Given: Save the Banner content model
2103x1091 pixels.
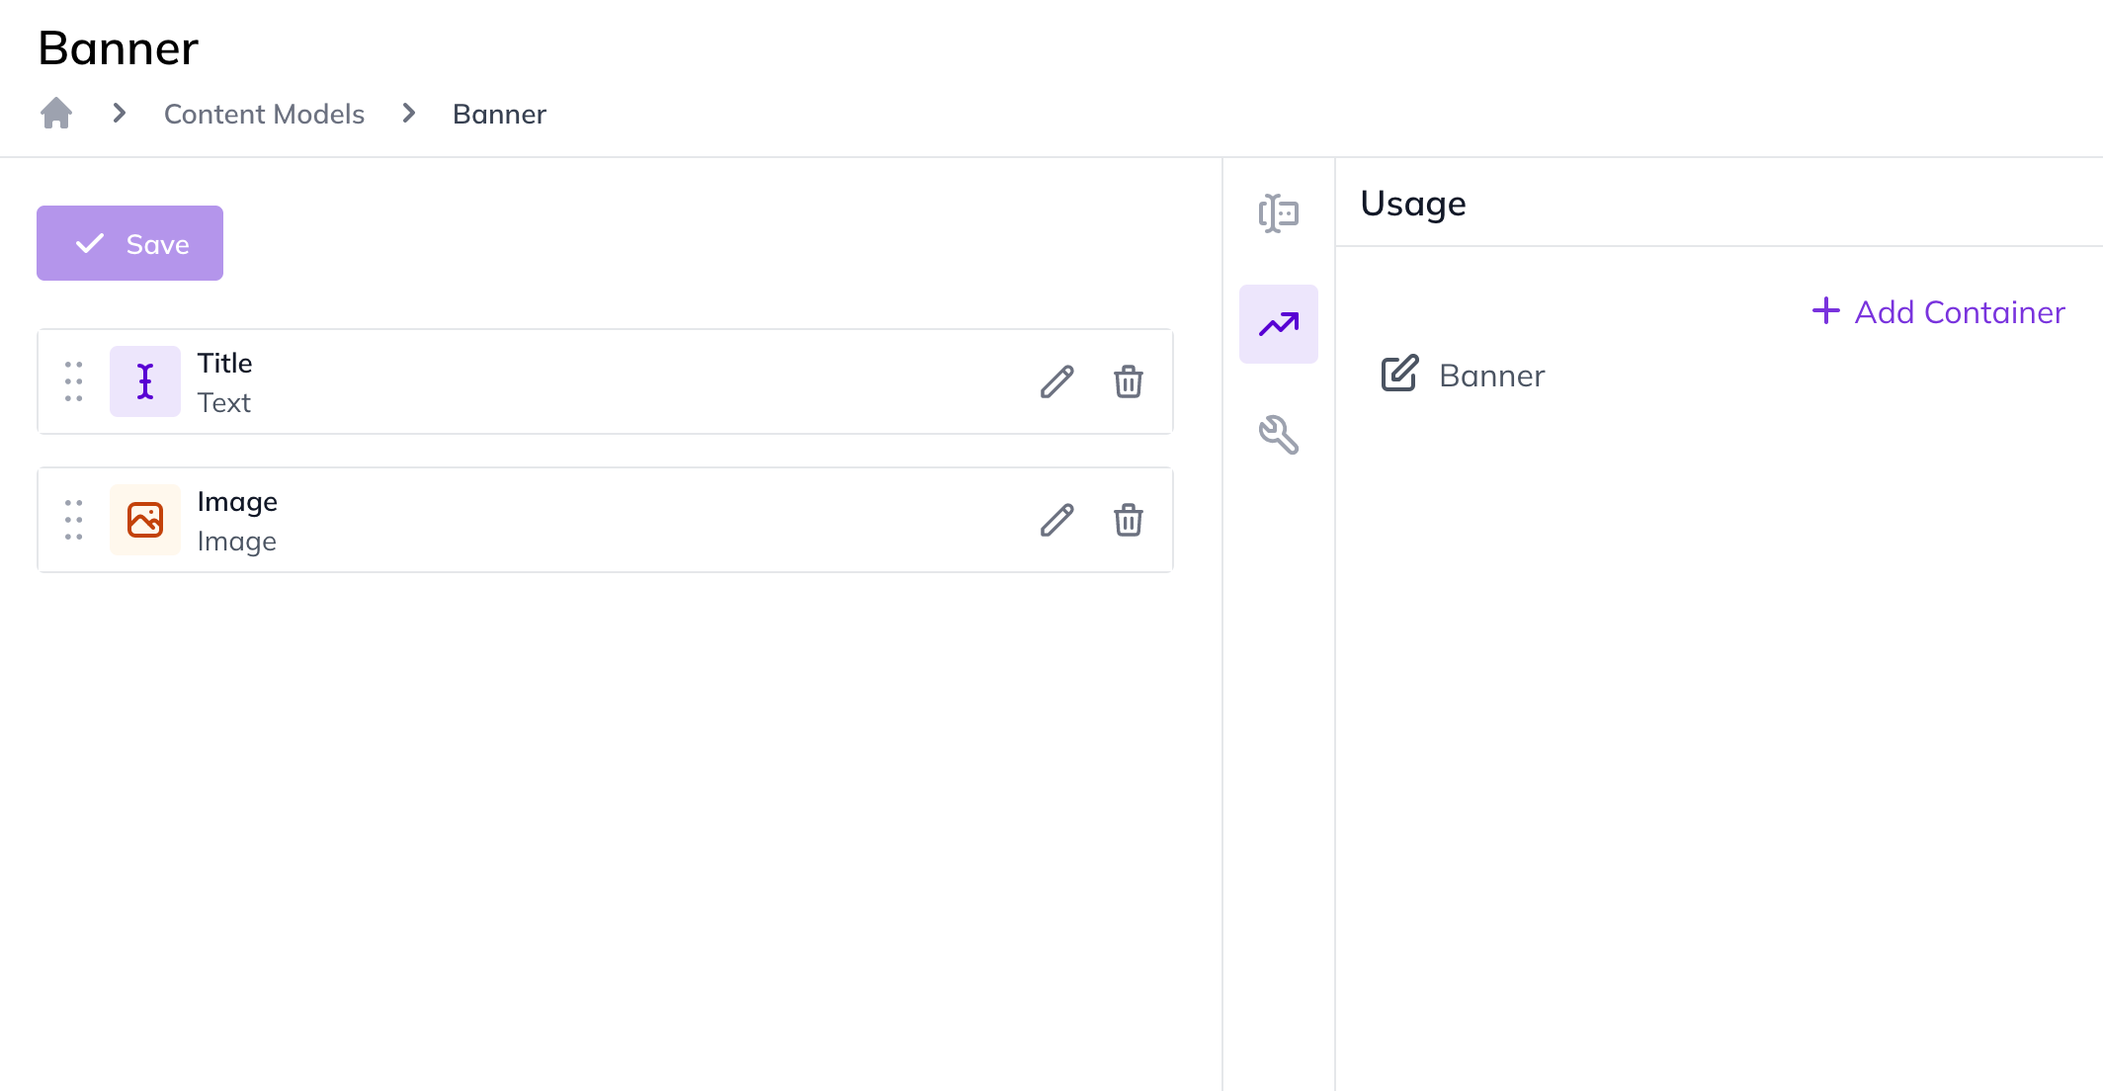Looking at the screenshot, I should [129, 243].
